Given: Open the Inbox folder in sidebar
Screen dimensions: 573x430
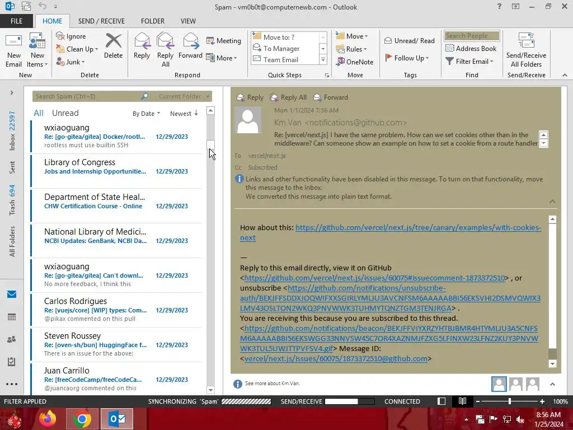Looking at the screenshot, I should coord(12,131).
